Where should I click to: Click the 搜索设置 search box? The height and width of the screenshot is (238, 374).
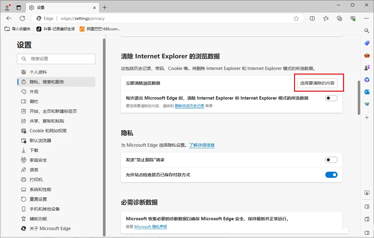tap(56, 59)
